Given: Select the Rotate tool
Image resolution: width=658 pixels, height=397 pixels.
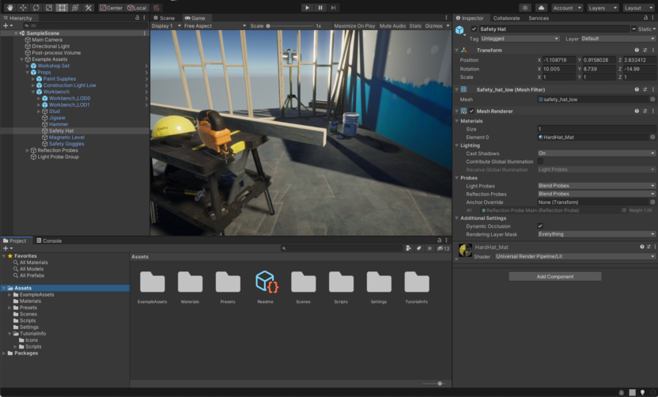Looking at the screenshot, I should tap(36, 7).
